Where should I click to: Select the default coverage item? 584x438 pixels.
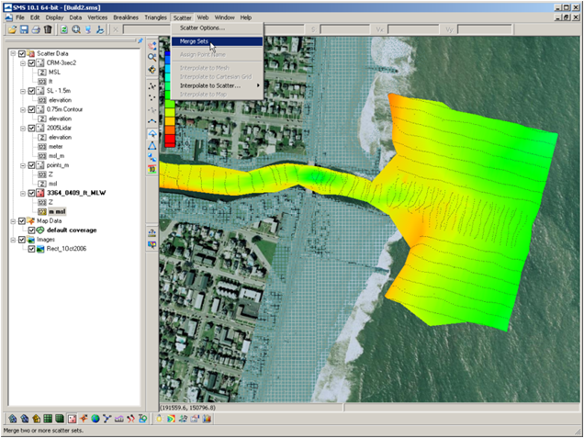72,230
